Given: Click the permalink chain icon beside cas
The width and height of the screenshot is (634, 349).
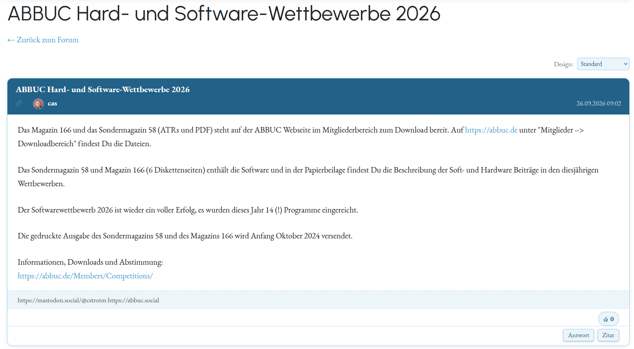Looking at the screenshot, I should [19, 104].
